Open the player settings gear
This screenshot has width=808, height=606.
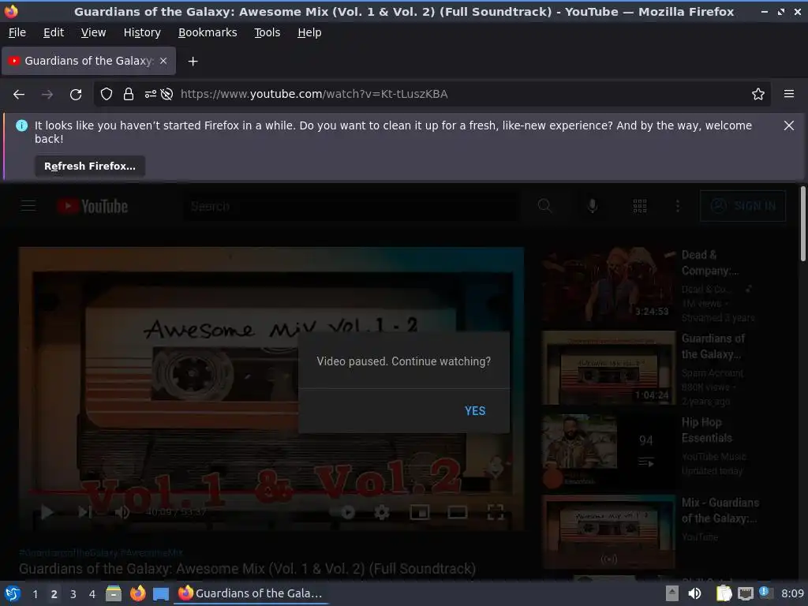click(381, 511)
